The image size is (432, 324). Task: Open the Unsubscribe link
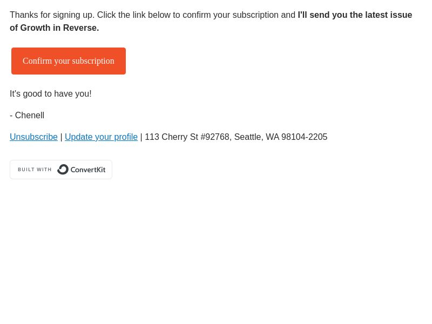[x=33, y=137]
